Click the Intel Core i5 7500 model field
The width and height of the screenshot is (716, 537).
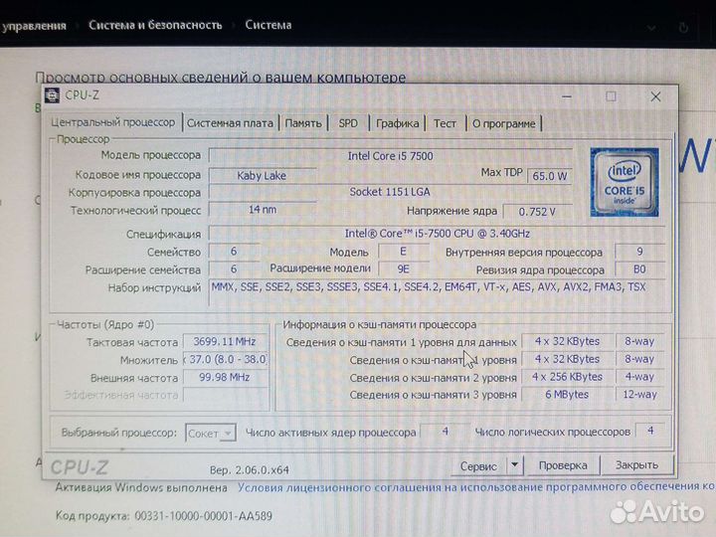(x=391, y=156)
